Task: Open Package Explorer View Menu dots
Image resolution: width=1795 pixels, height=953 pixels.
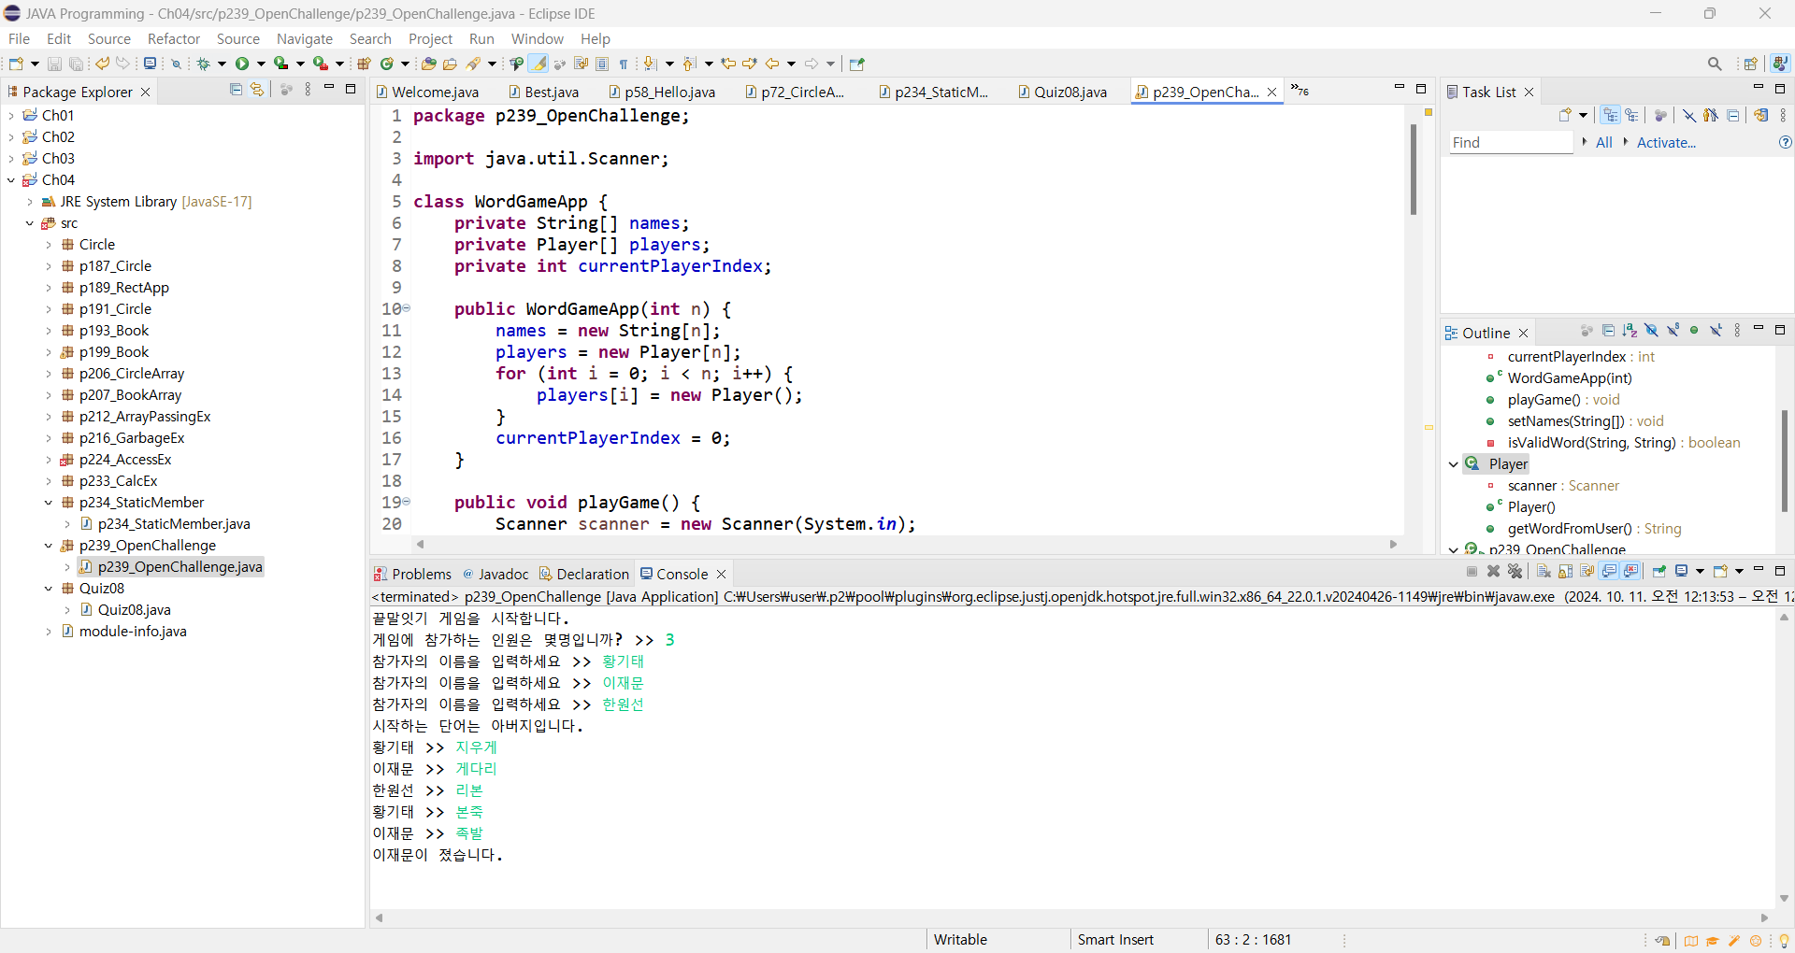Action: point(308,90)
